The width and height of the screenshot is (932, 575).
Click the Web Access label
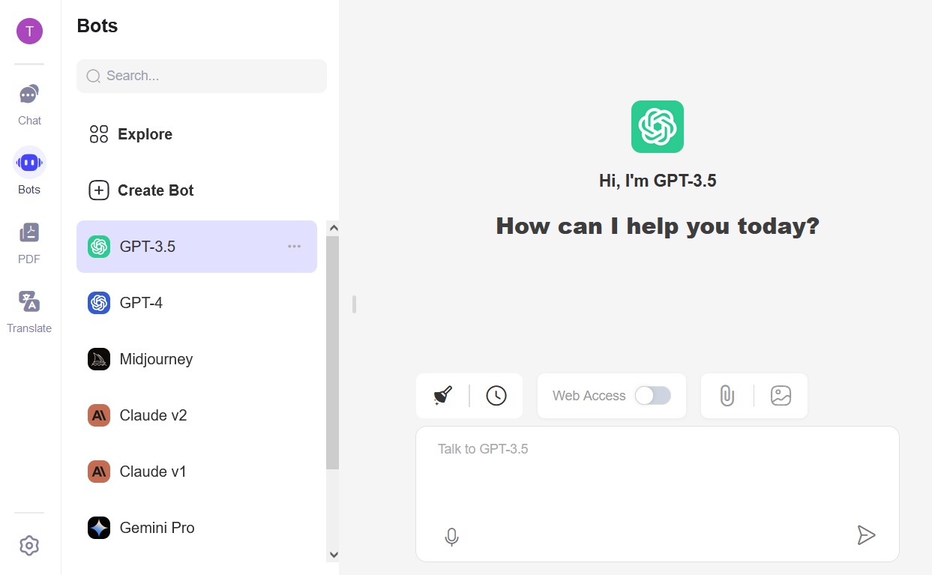point(589,396)
